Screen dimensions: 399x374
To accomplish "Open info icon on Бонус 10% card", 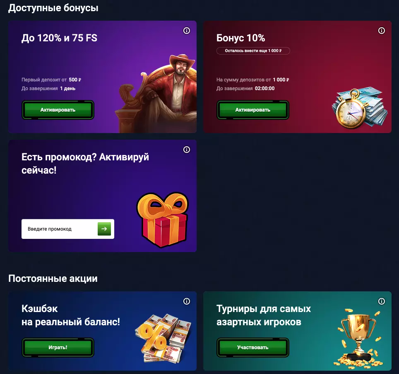I will (382, 31).
